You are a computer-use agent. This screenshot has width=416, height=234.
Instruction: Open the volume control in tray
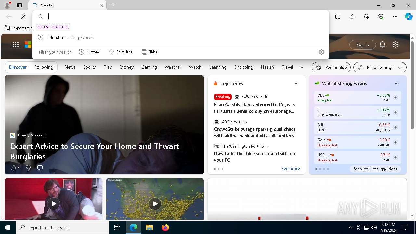374,227
